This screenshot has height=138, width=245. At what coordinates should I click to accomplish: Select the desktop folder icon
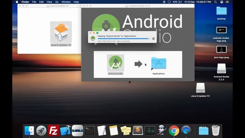[x=221, y=11]
